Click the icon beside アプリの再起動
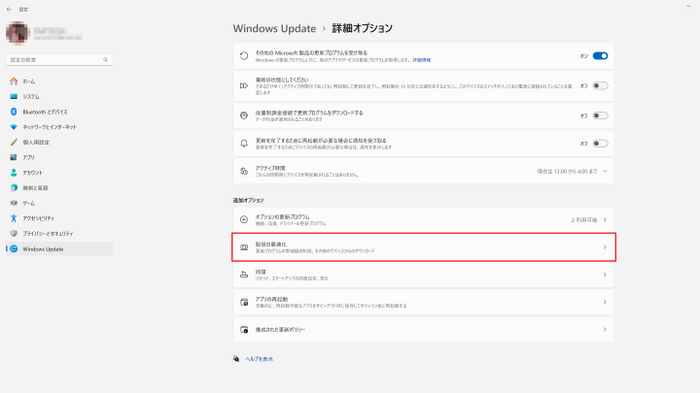Screen dimensions: 700x393 pyautogui.click(x=244, y=302)
